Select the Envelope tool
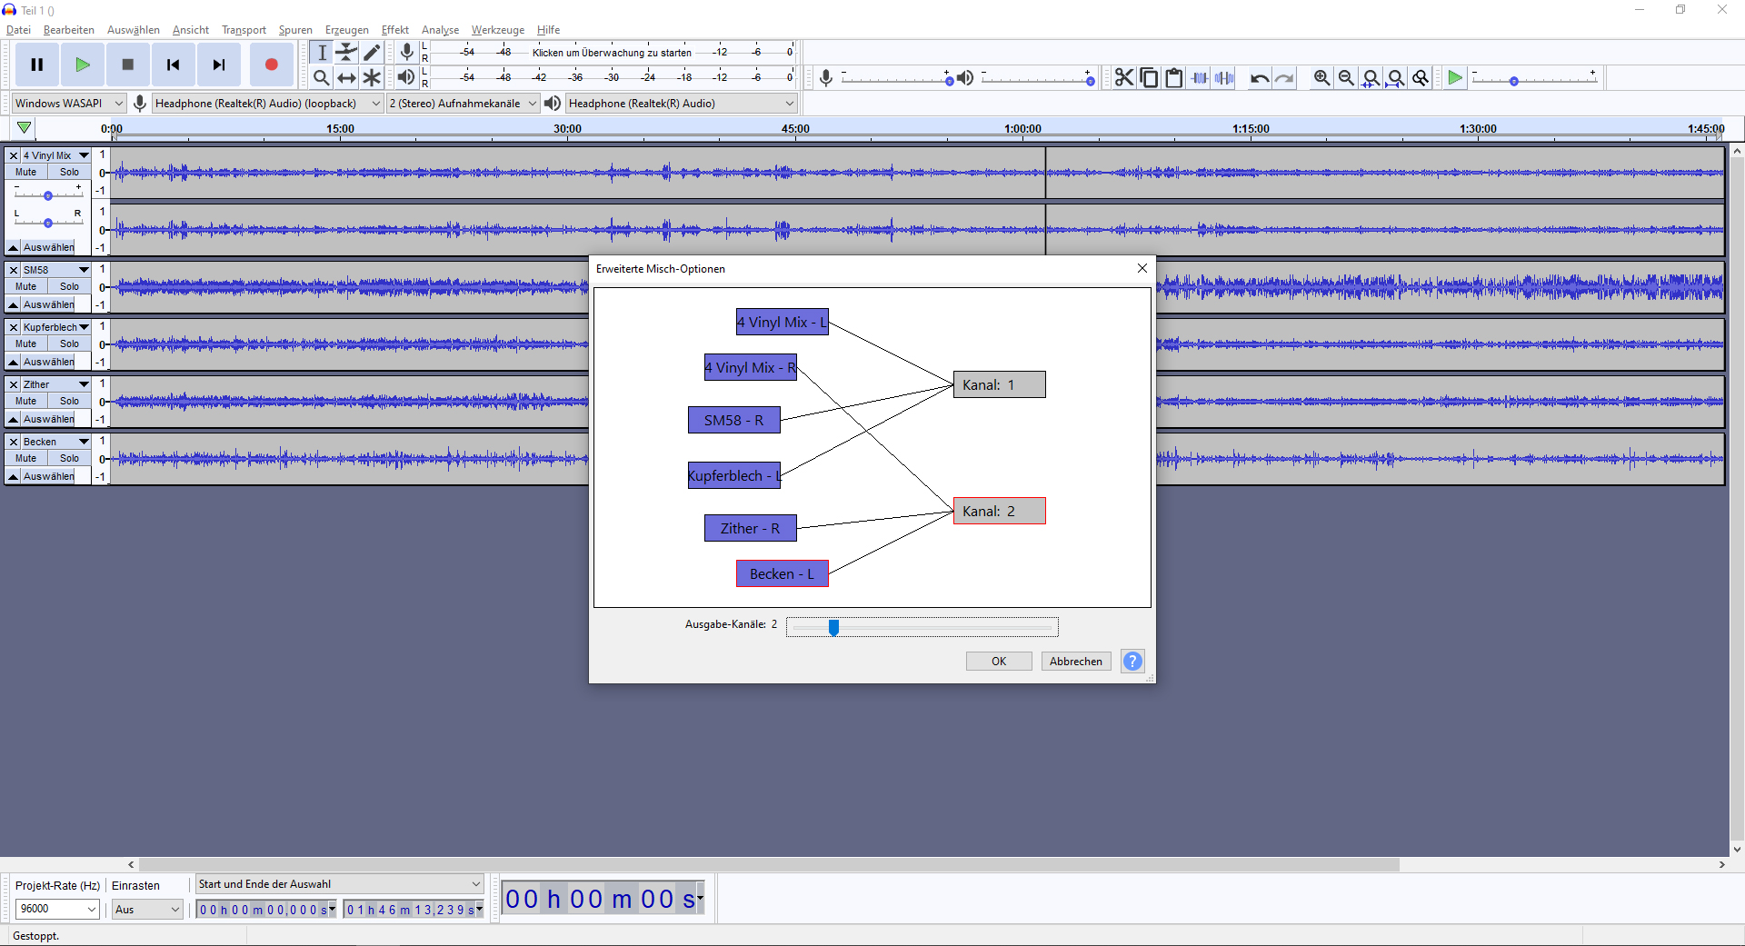 (x=346, y=53)
